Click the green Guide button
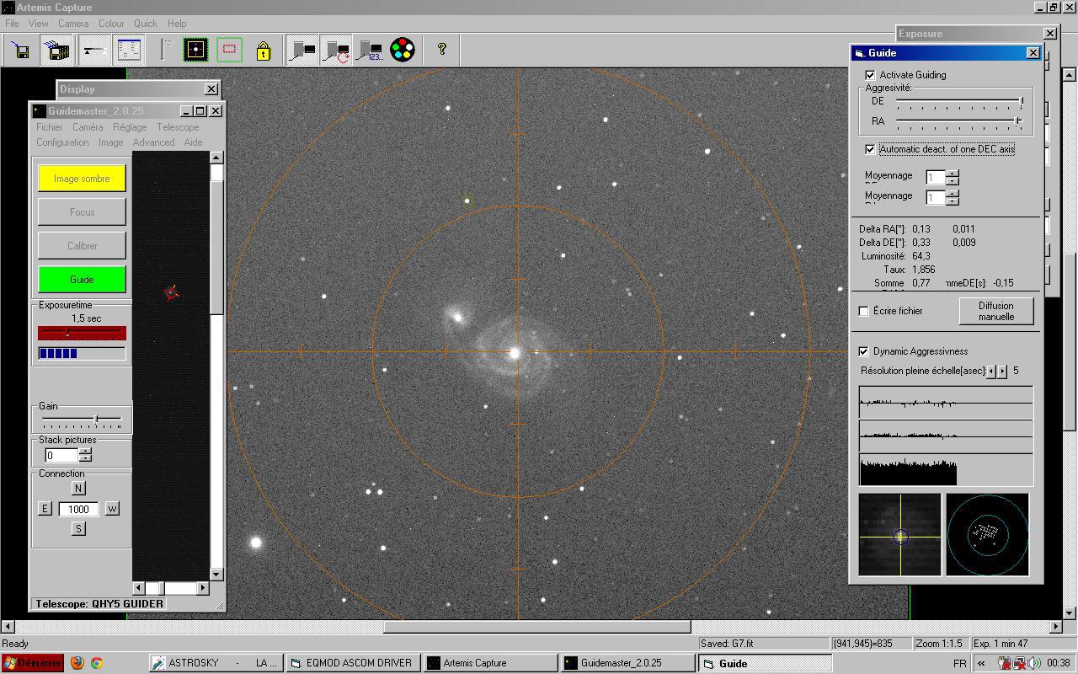Screen dimensions: 1078x674 [x=82, y=280]
